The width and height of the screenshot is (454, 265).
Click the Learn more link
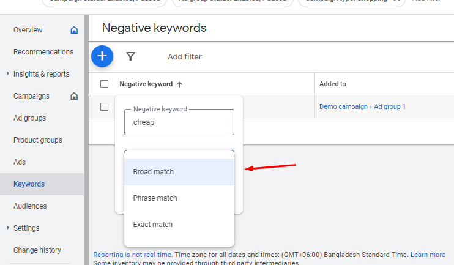point(428,255)
